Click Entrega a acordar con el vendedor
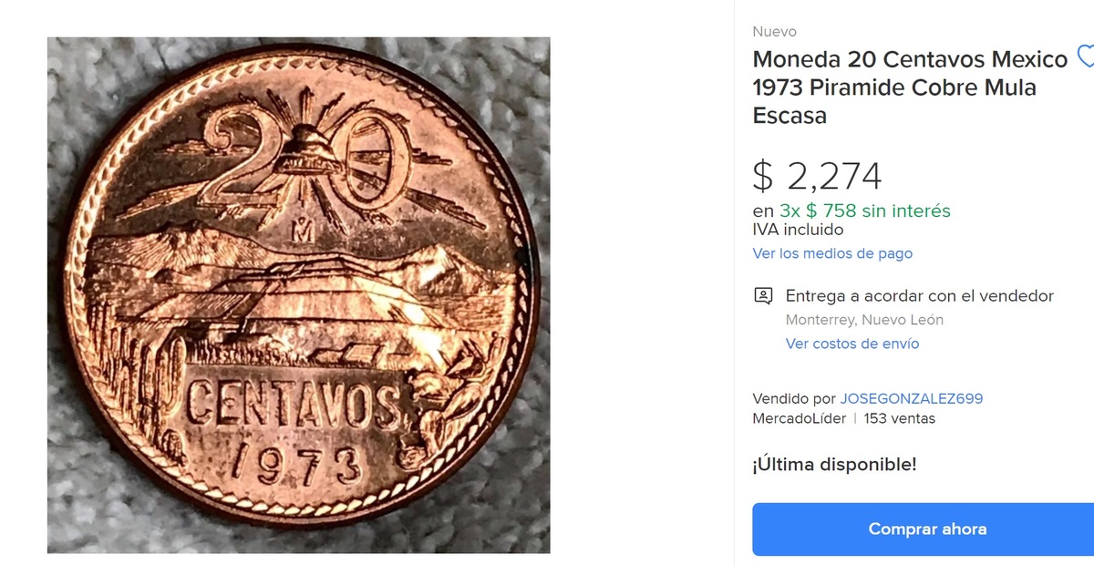 (x=920, y=296)
